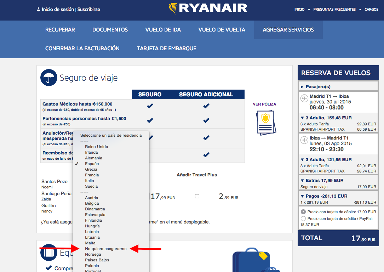The width and height of the screenshot is (384, 272).
Task: Click the Gastos Médicos hasta €150,000 row
Action: [x=142, y=106]
